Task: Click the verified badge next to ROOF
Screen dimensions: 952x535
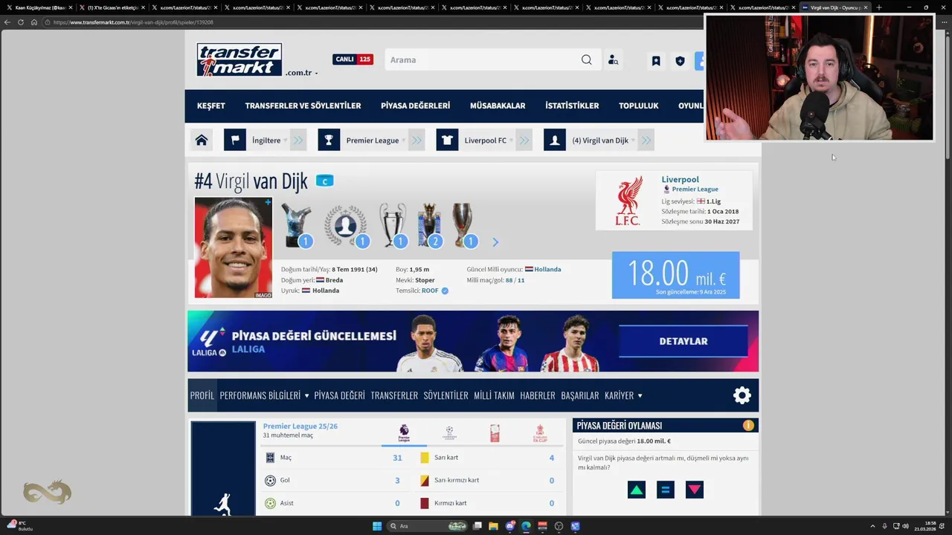Action: pos(445,291)
